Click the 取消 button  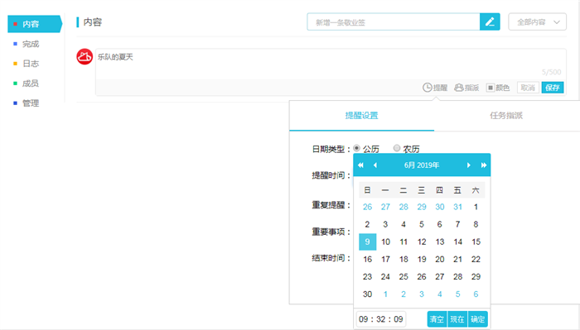coord(528,88)
